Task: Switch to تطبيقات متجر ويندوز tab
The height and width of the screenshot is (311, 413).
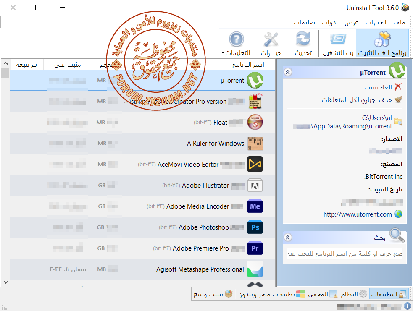Action: tap(272, 294)
